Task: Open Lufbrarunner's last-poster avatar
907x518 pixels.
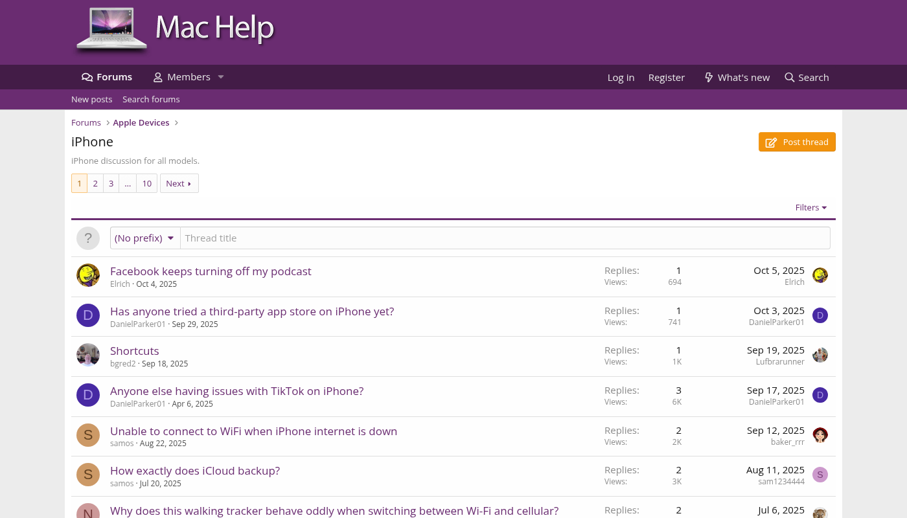Action: coord(820,355)
